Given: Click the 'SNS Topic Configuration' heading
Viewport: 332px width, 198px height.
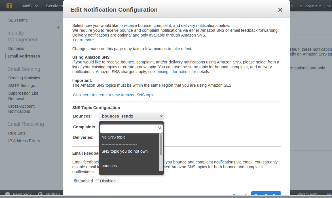Looking at the screenshot, I should point(96,108).
